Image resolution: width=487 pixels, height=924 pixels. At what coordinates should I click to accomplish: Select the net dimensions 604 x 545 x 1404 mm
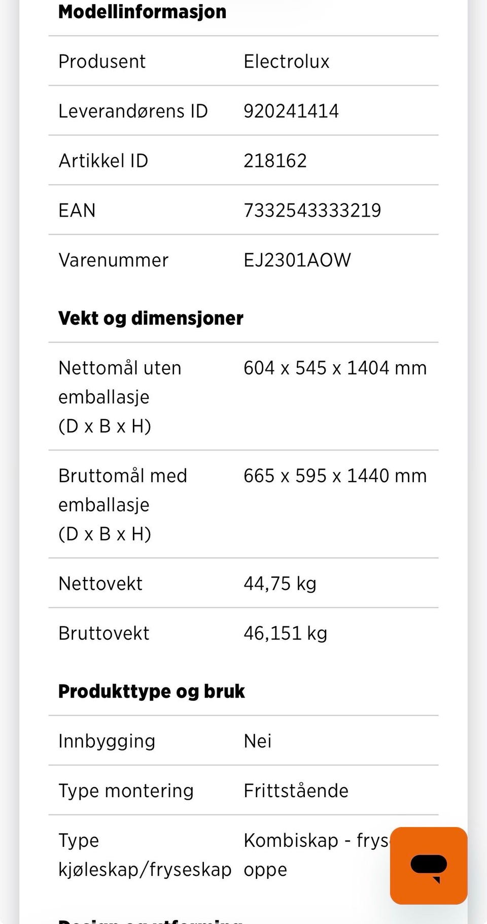[x=335, y=368]
